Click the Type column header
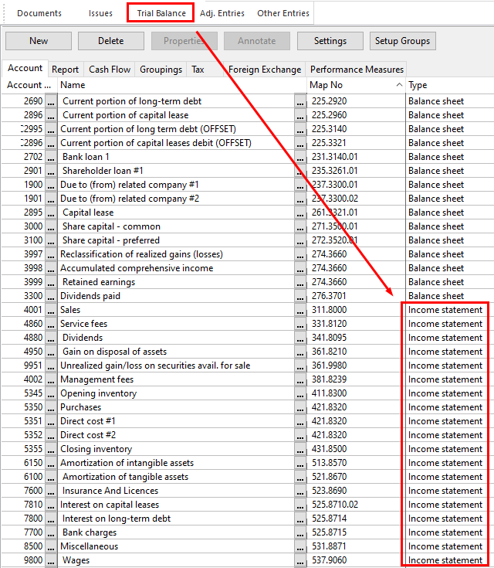The width and height of the screenshot is (494, 568). [x=449, y=85]
